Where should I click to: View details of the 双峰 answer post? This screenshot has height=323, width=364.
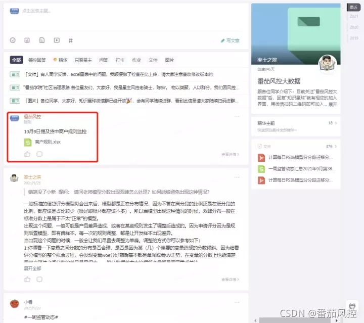pos(230,280)
